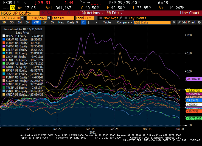202x146 pixels.
Task: Expand the Local CCY currency dropdown
Action: [96, 18]
